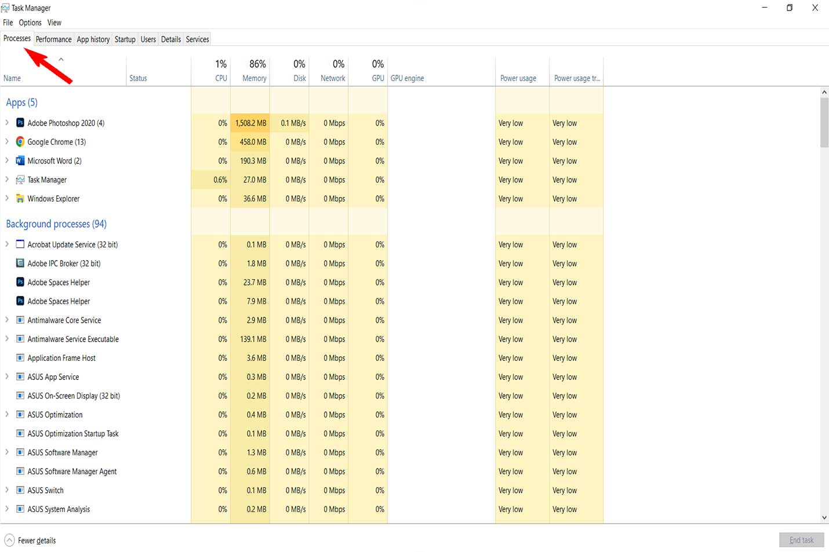Screen dimensions: 829x552
Task: Click the 1,508.2 MB memory cell
Action: (250, 123)
